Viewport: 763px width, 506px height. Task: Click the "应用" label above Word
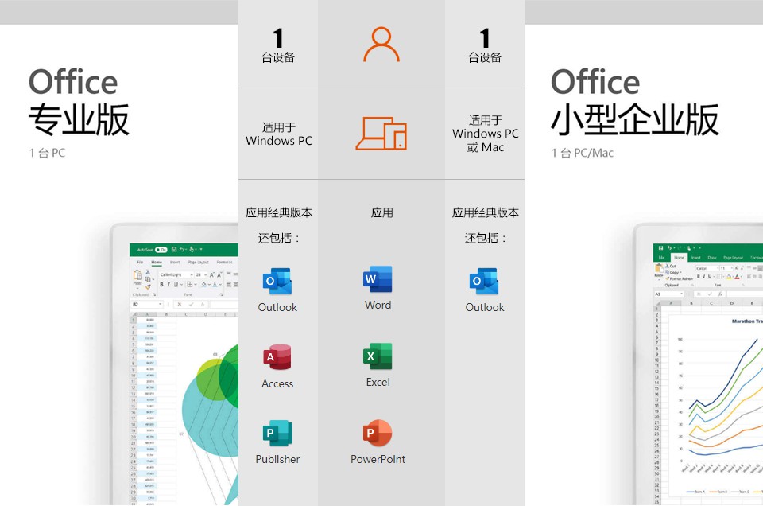382,212
